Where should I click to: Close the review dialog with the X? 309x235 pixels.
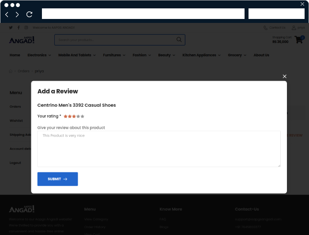tap(284, 76)
